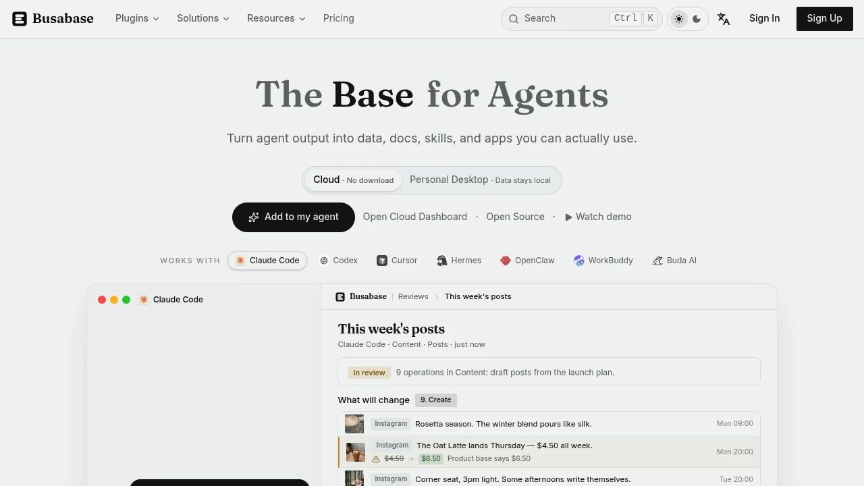Select Buda AI agent tab
This screenshot has width=864, height=486.
[x=674, y=261]
